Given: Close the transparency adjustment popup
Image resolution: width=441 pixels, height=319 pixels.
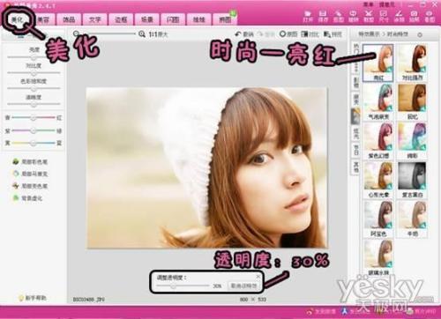Looking at the screenshot, I should click(x=258, y=277).
